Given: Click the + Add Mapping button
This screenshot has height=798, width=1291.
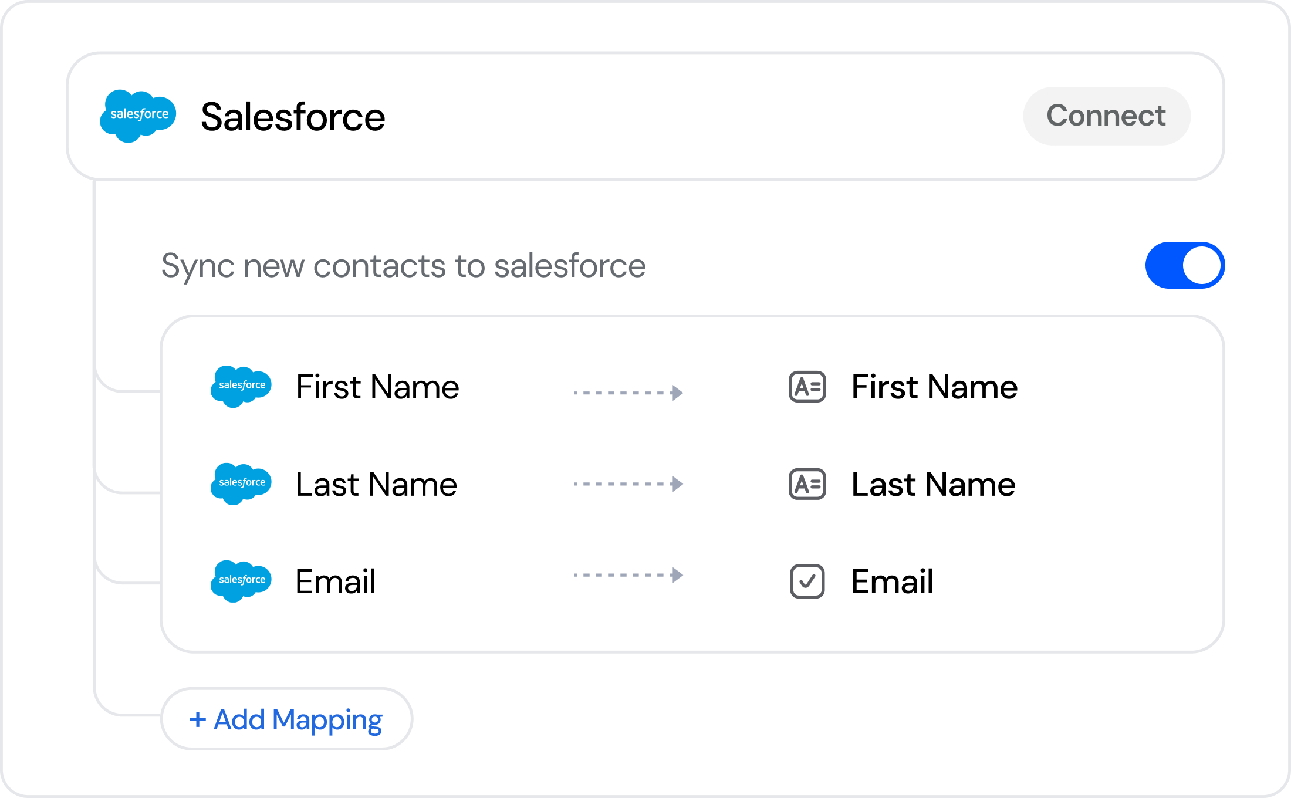Looking at the screenshot, I should (x=286, y=719).
